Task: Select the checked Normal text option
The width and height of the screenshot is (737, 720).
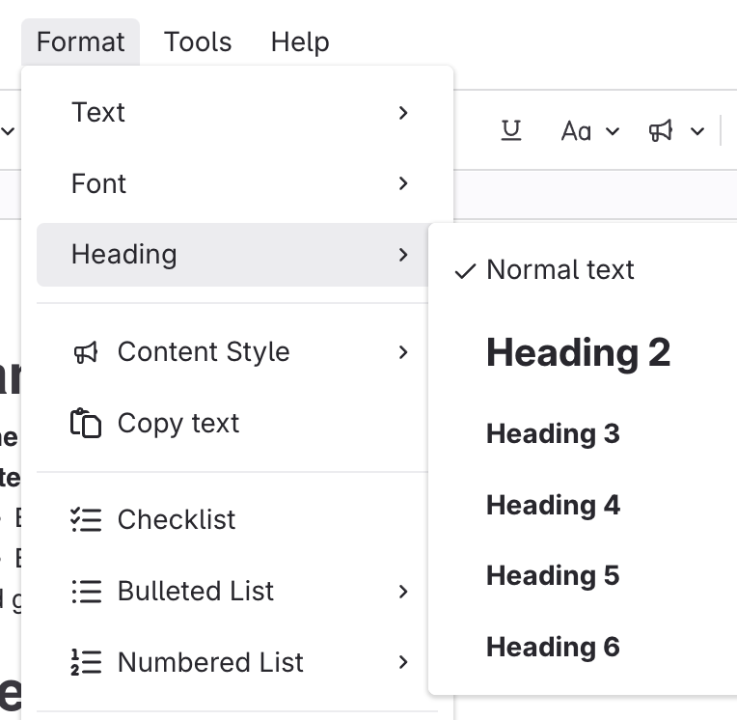Action: [x=560, y=270]
